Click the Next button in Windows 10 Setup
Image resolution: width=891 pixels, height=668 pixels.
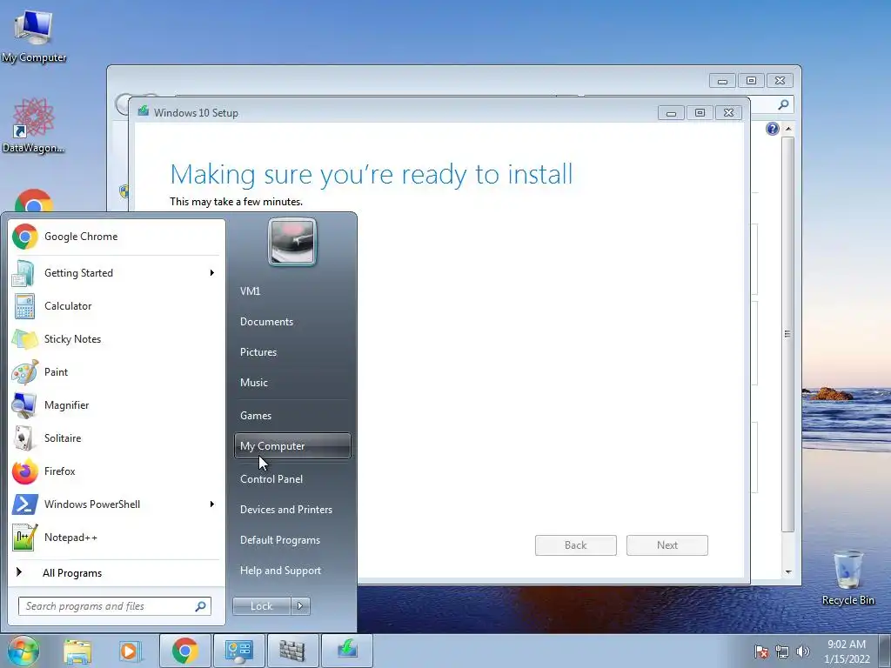(667, 545)
